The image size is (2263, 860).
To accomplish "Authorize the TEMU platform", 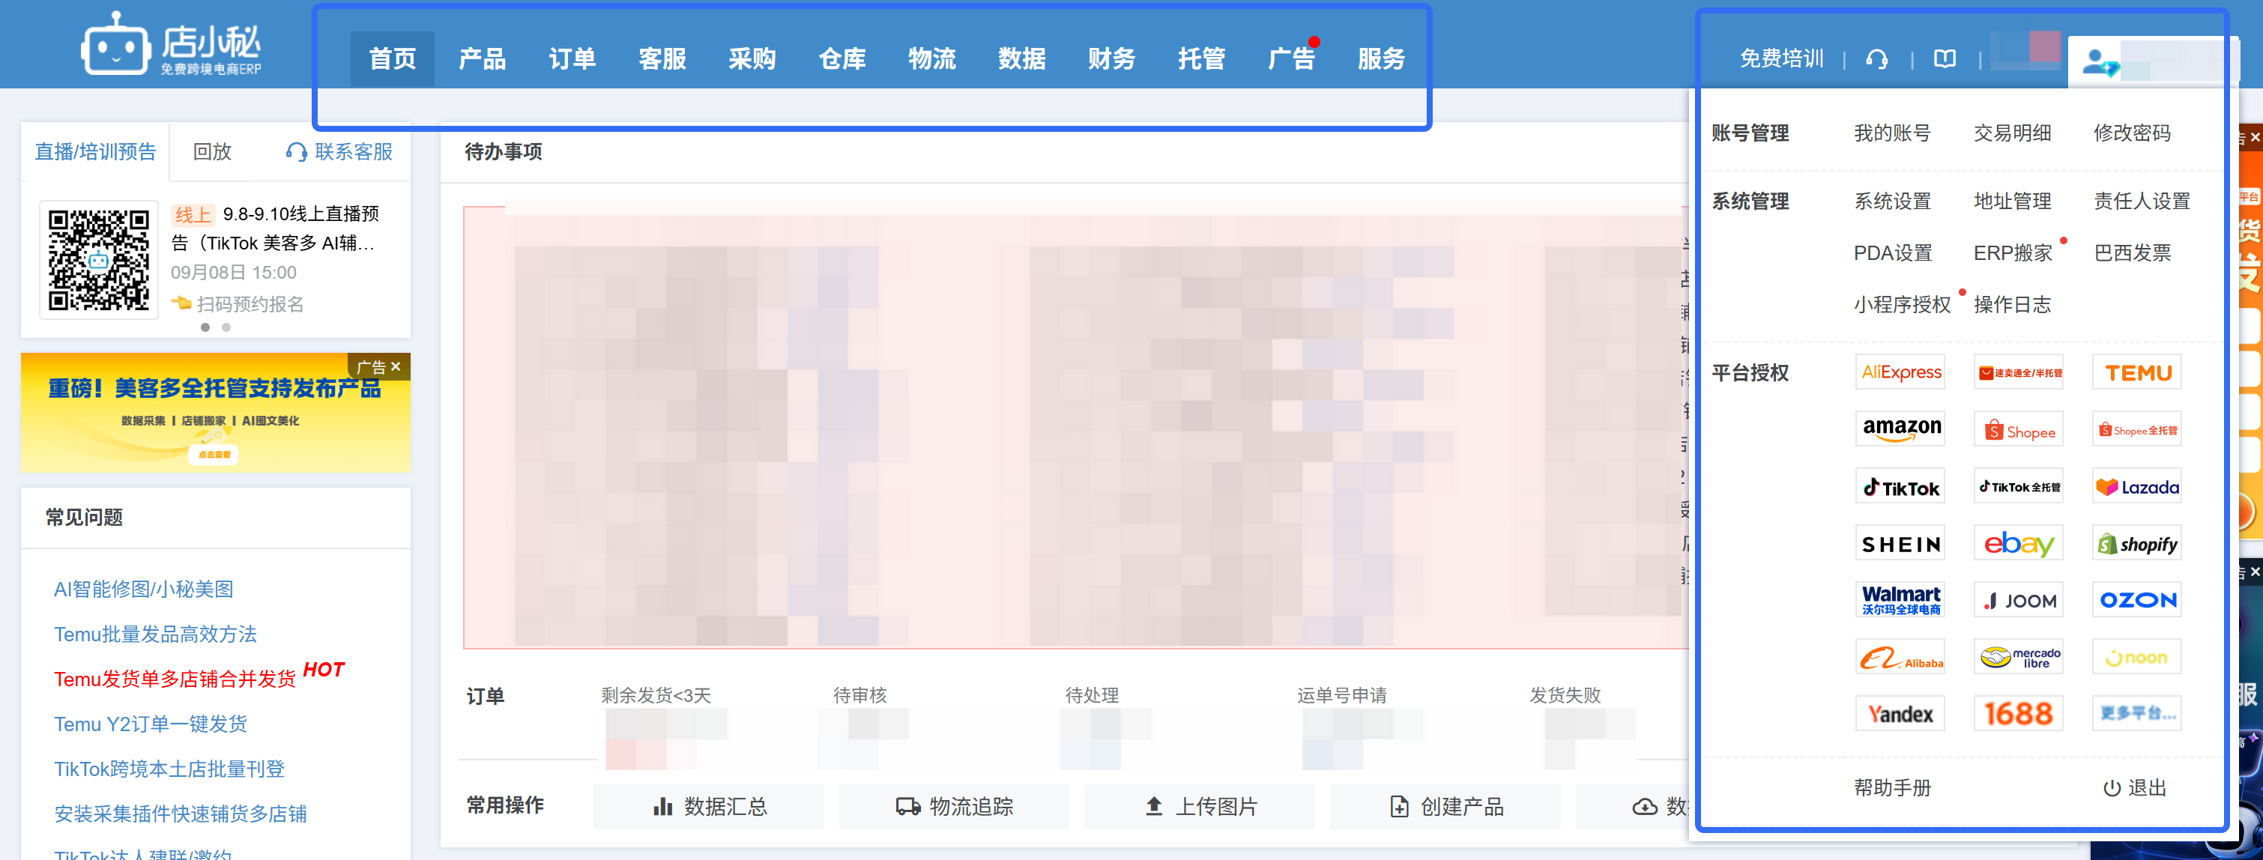I will coord(2137,372).
